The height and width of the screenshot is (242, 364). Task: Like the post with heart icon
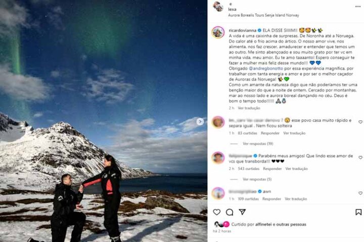216,212
